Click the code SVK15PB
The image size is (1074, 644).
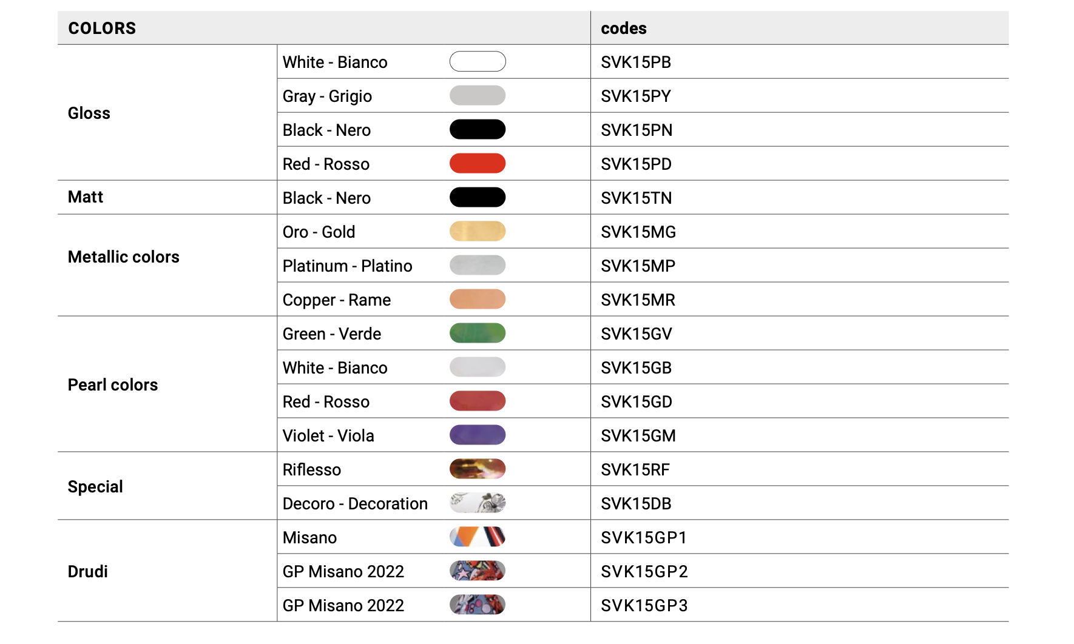pos(636,62)
